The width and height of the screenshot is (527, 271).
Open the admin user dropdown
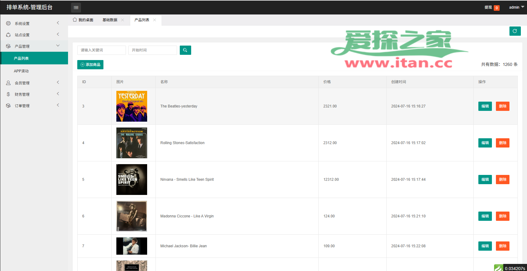[x=516, y=7]
